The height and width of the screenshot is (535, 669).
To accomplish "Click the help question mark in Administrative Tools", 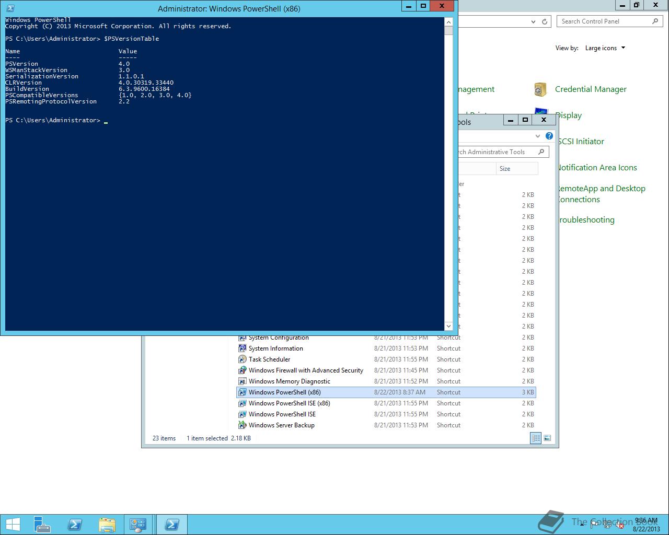I will pos(549,136).
